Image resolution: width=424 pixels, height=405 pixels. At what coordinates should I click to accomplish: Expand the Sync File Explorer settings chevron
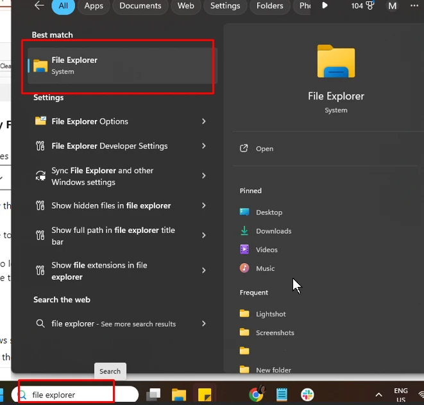tap(203, 176)
